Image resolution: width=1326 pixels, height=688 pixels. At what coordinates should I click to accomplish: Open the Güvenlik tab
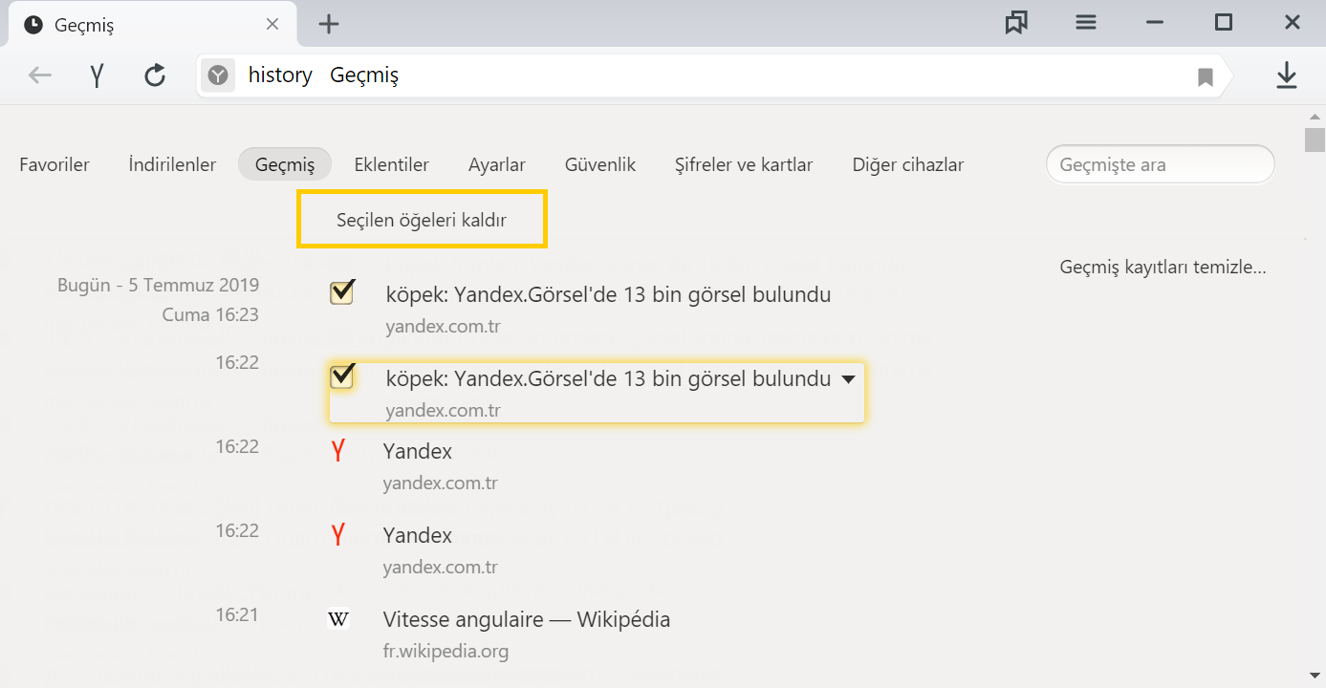[x=600, y=164]
